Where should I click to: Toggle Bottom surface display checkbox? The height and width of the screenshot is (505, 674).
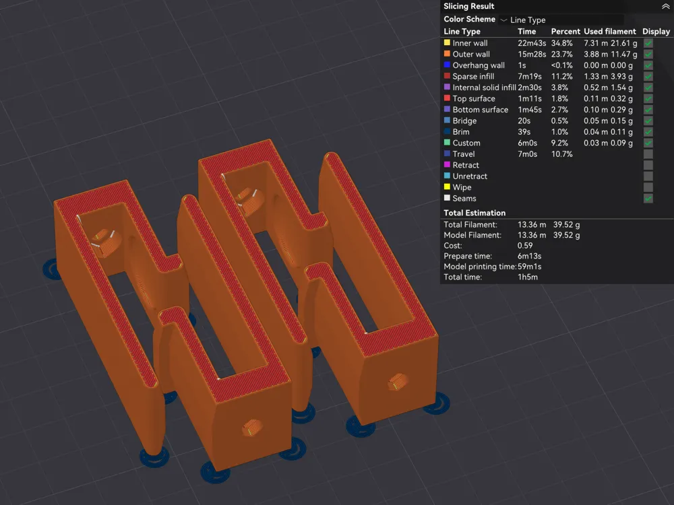(648, 110)
